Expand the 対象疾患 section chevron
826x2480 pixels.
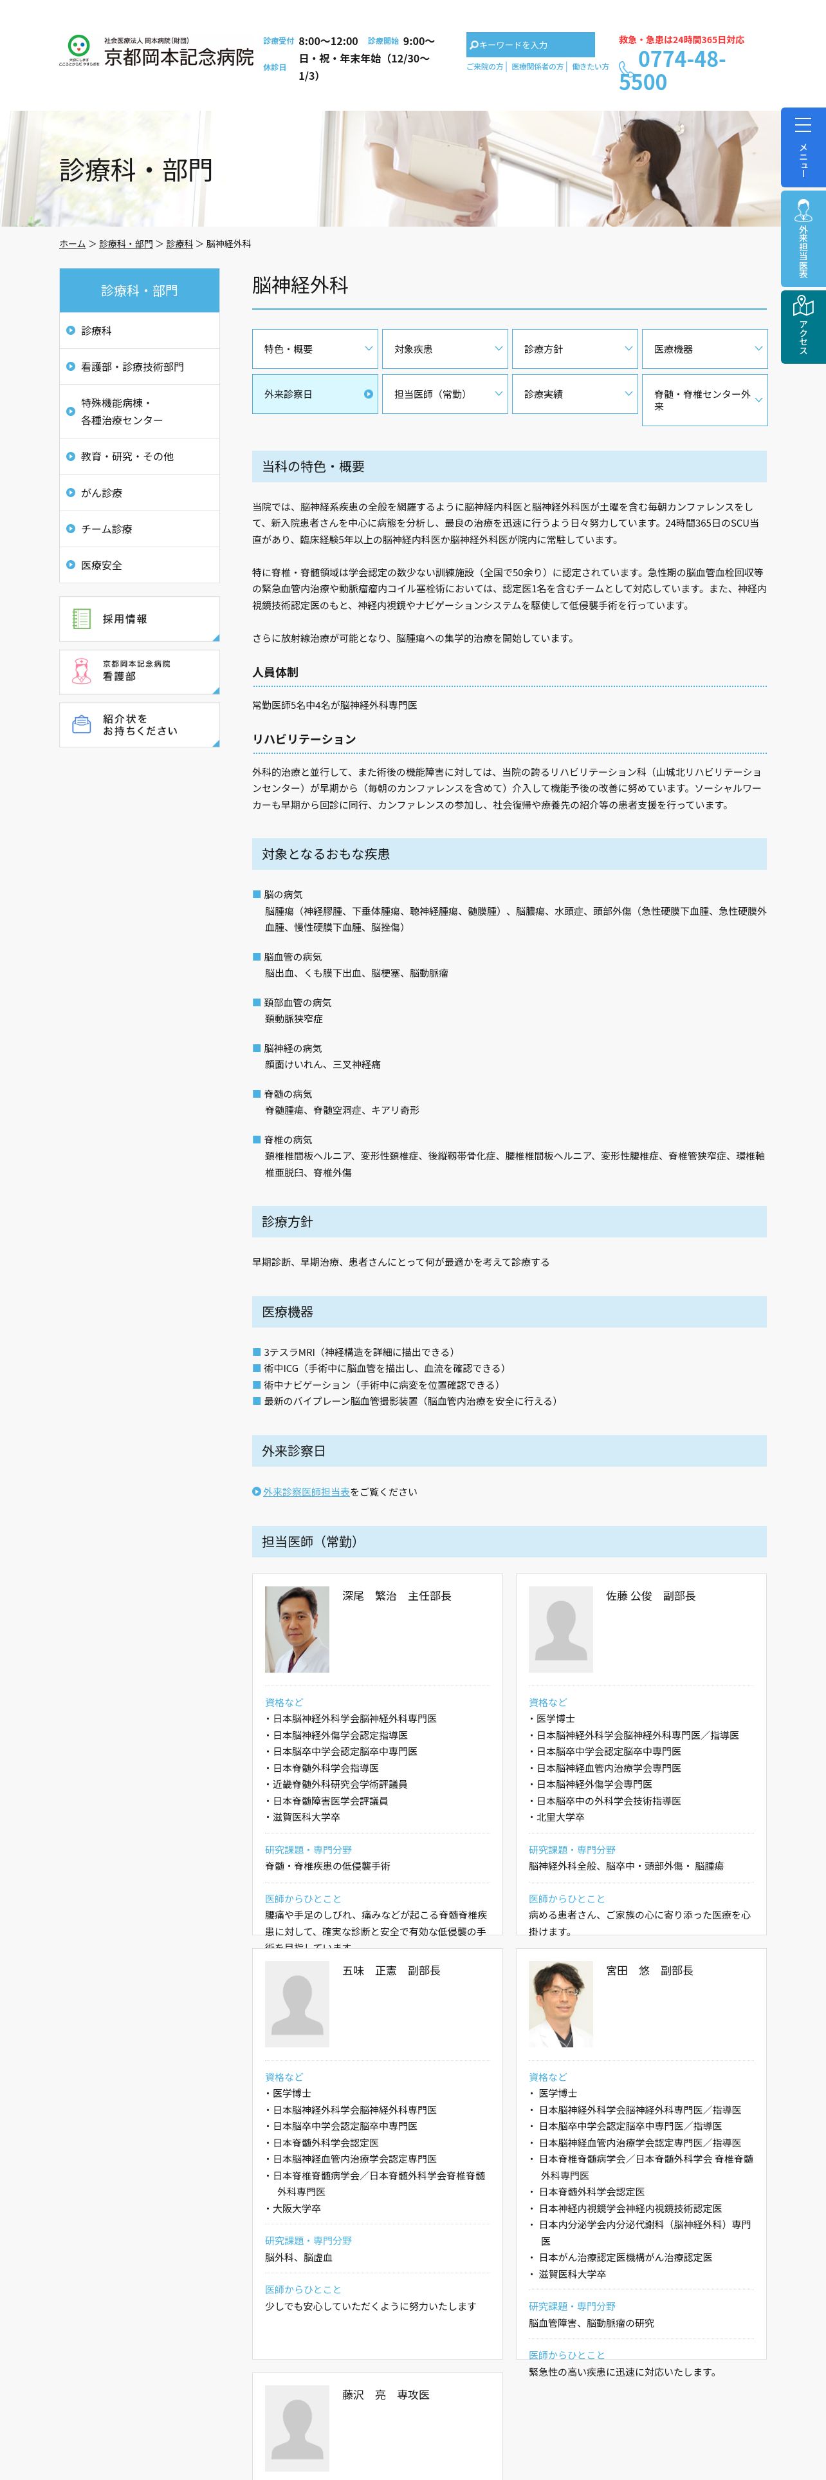[498, 348]
